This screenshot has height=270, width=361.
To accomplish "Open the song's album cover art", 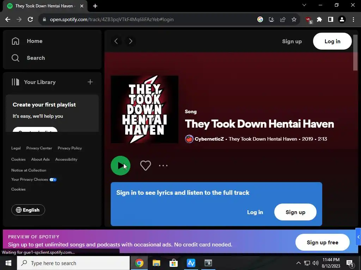I will click(x=145, y=109).
